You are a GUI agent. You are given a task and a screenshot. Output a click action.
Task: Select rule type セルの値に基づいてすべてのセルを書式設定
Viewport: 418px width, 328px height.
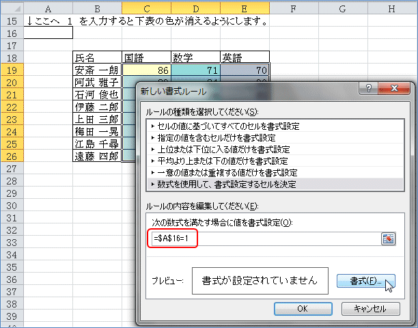pos(275,126)
